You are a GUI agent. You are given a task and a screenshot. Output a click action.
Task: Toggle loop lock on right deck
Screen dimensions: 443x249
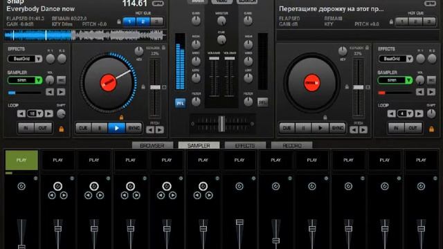pos(431,129)
